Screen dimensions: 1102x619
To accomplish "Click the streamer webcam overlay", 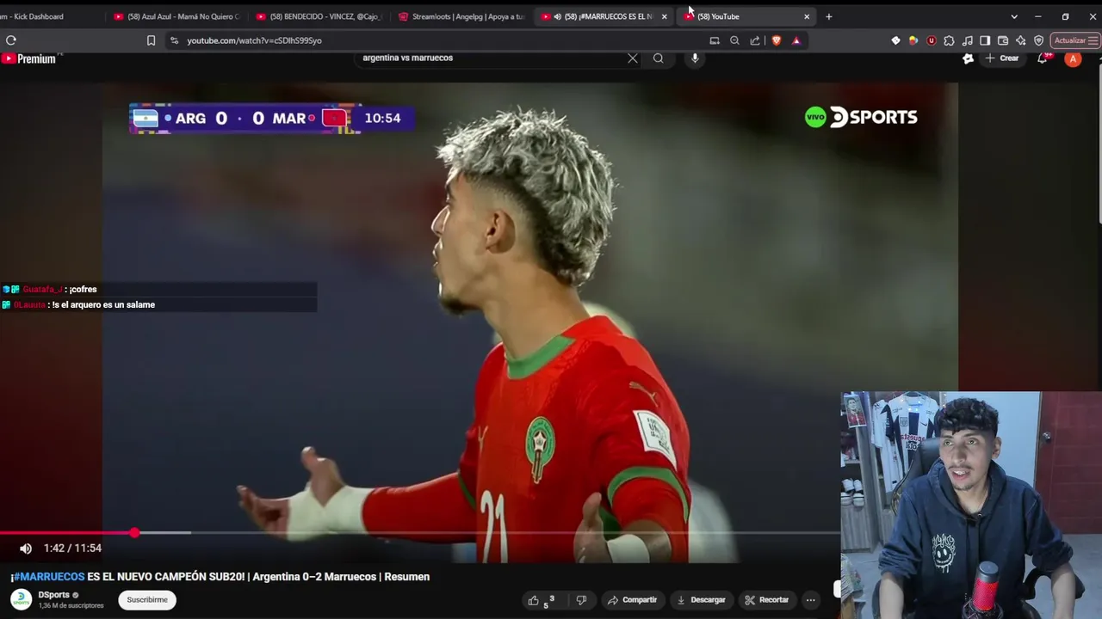I will click(x=971, y=505).
